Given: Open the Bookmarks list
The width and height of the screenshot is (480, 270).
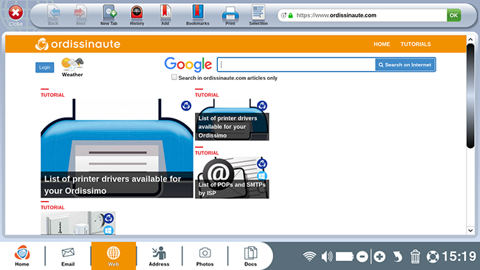Looking at the screenshot, I should [x=197, y=15].
